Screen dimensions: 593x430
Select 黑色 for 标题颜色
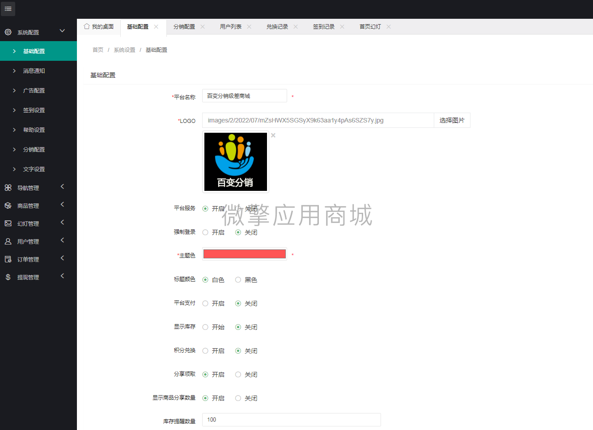pyautogui.click(x=238, y=280)
